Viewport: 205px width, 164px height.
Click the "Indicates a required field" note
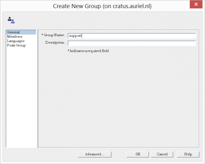coord(89,51)
